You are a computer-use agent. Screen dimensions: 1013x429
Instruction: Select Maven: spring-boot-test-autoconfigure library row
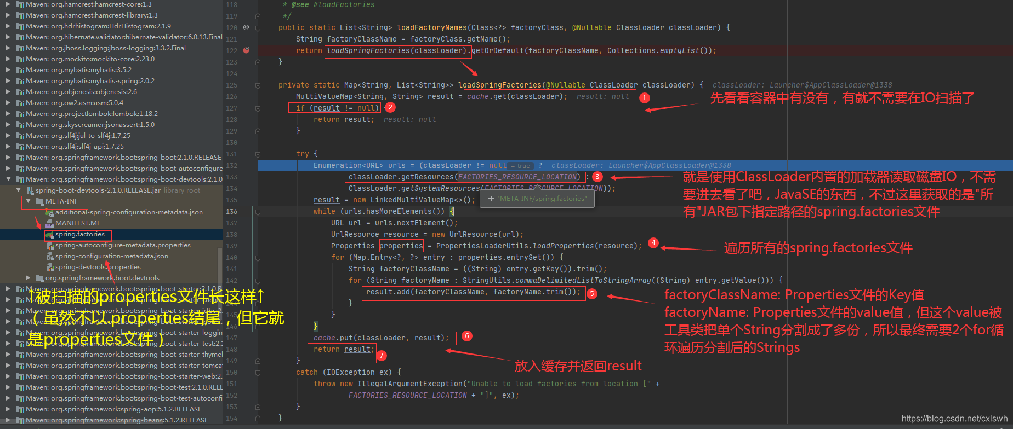pyautogui.click(x=111, y=398)
